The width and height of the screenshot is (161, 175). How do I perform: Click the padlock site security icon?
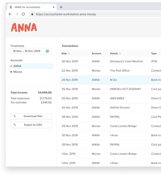pos(32,14)
